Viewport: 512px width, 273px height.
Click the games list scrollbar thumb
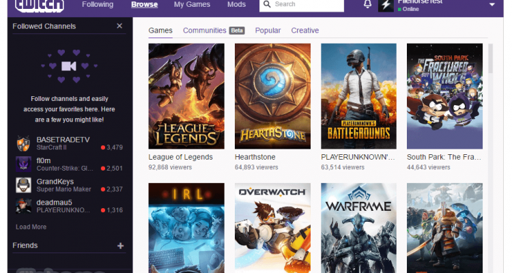(x=490, y=59)
